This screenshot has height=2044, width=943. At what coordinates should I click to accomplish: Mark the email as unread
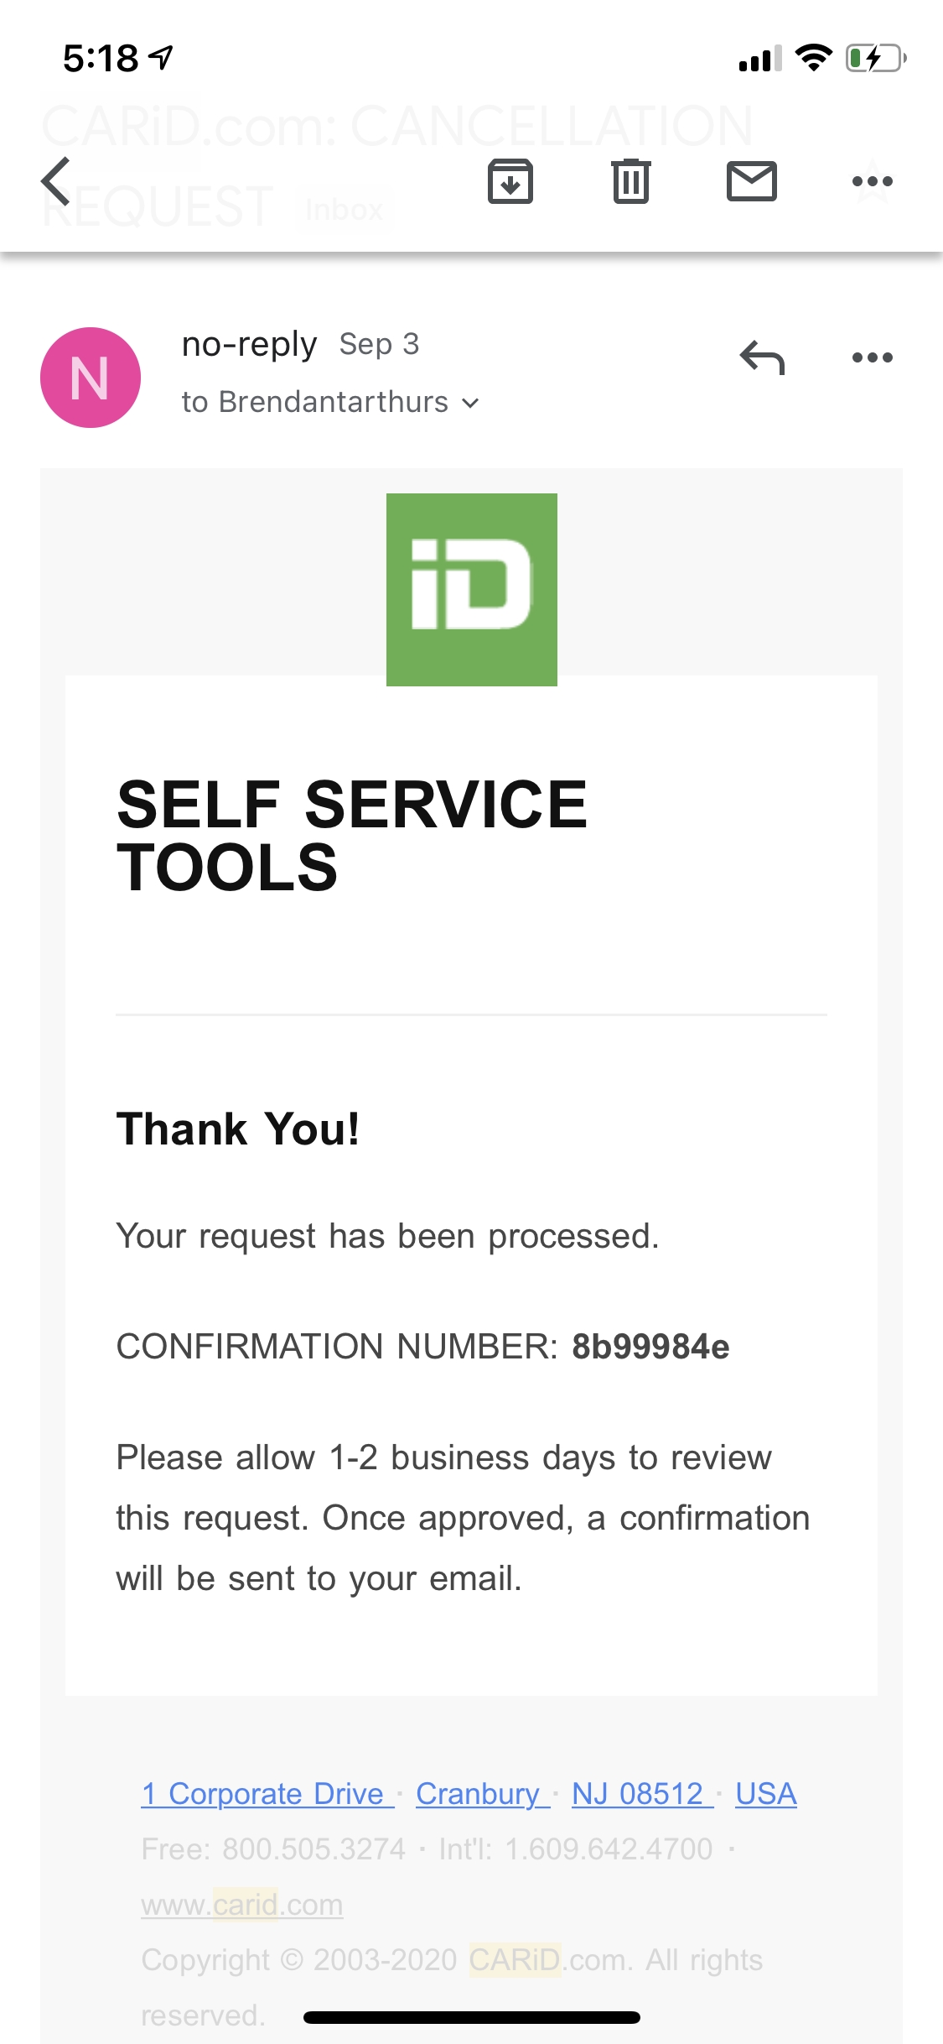(x=752, y=180)
